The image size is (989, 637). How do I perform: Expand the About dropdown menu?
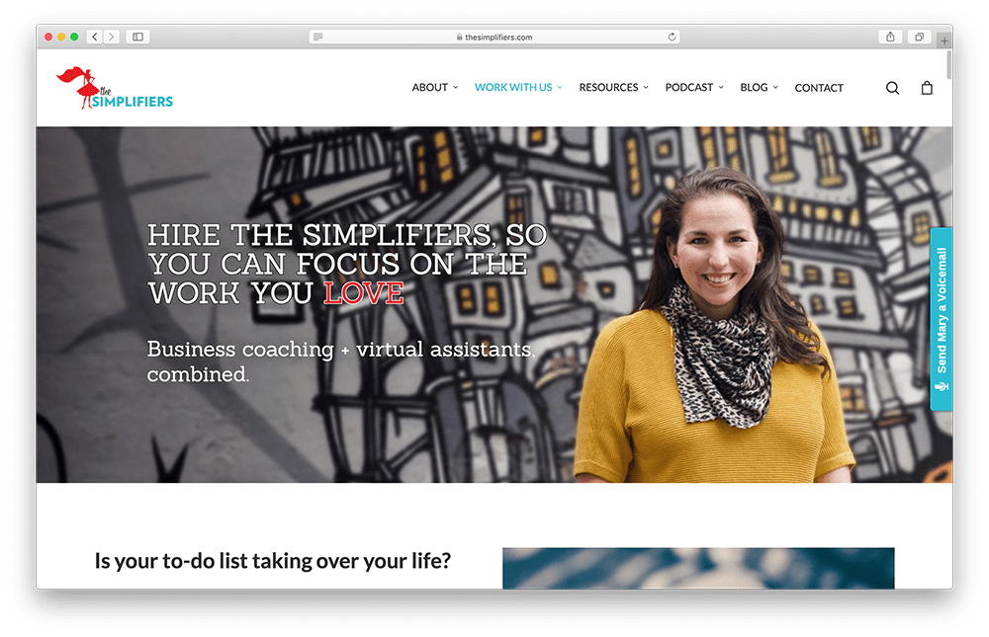tap(434, 88)
